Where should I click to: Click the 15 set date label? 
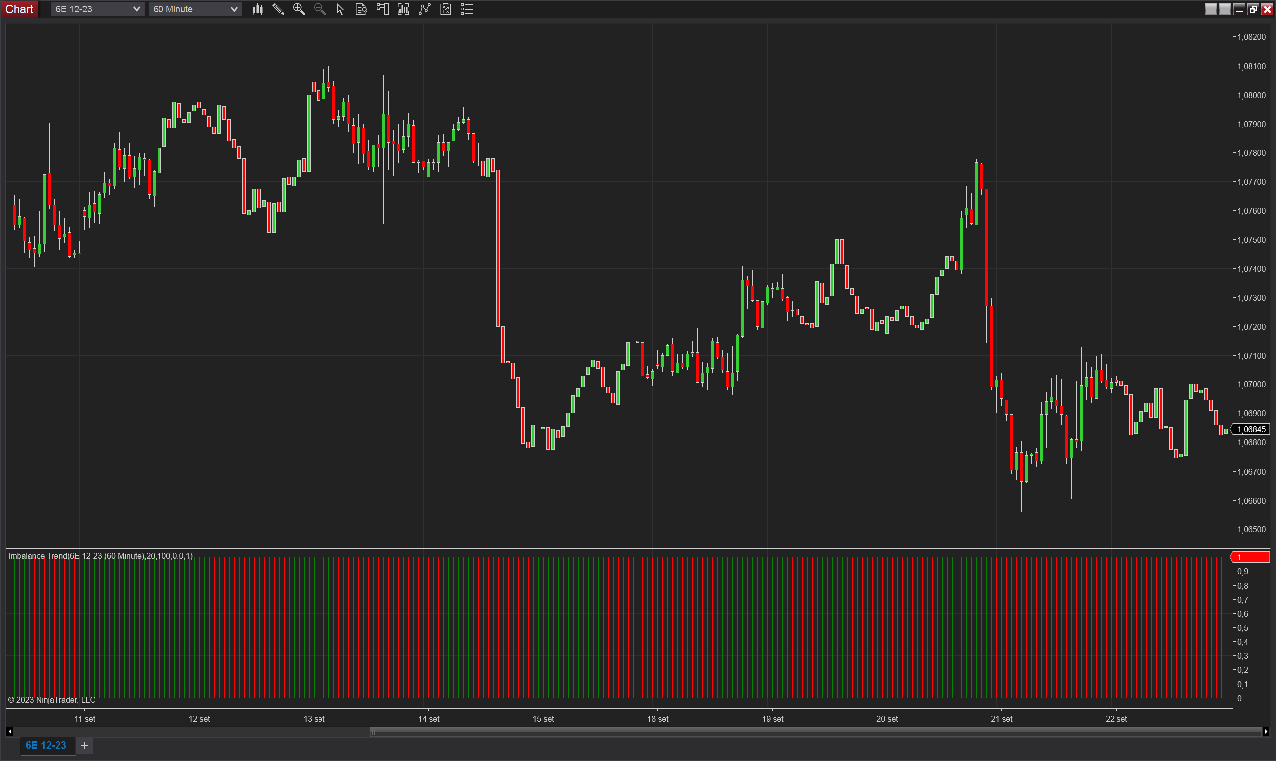pyautogui.click(x=543, y=719)
